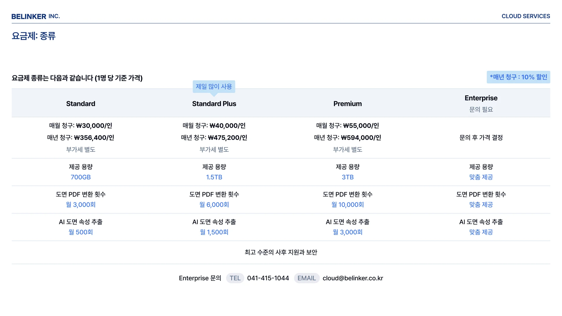Click the Premium ₩594,000/인 yearly price
Viewport: 562px width, 316px height.
[361, 138]
